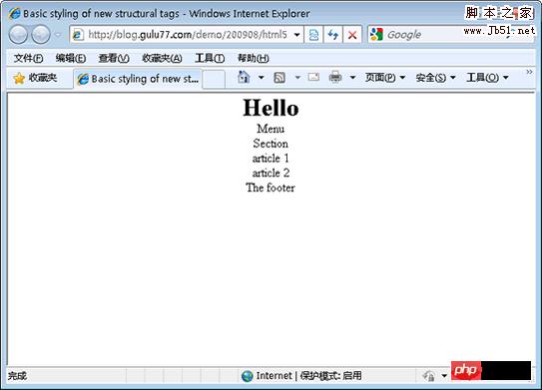Click the 收藏夹 favorites star button

(35, 78)
